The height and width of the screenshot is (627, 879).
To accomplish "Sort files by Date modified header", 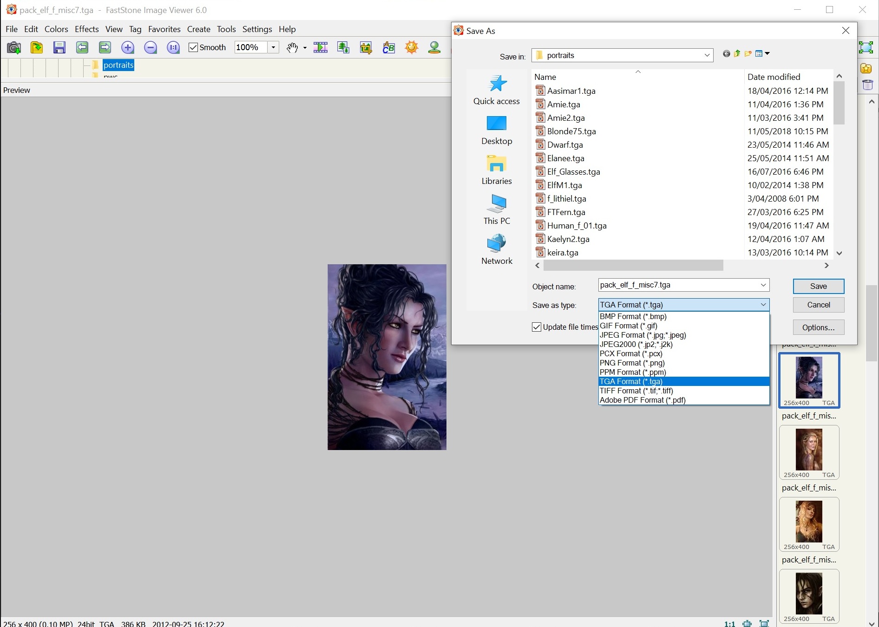I will [x=788, y=77].
